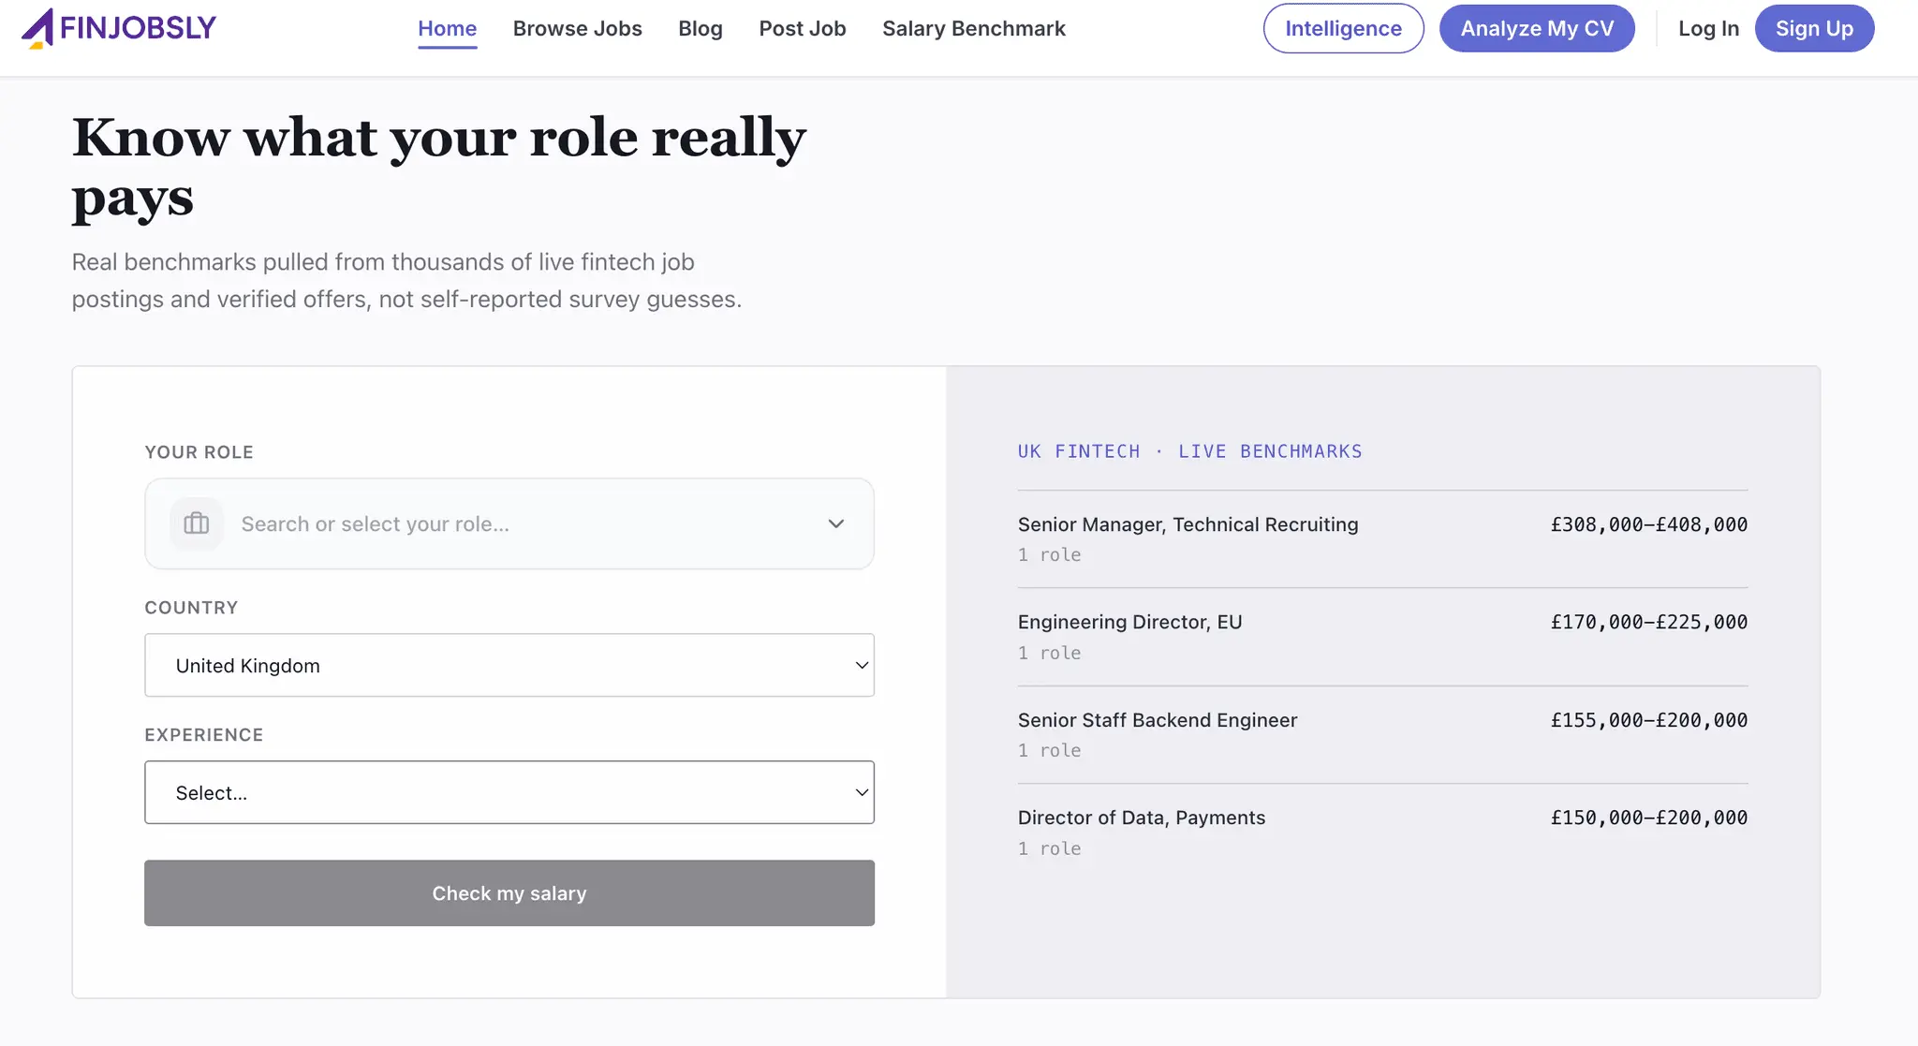Screen dimensions: 1918x1046
Task: Open the Experience Select dropdown
Action: (509, 792)
